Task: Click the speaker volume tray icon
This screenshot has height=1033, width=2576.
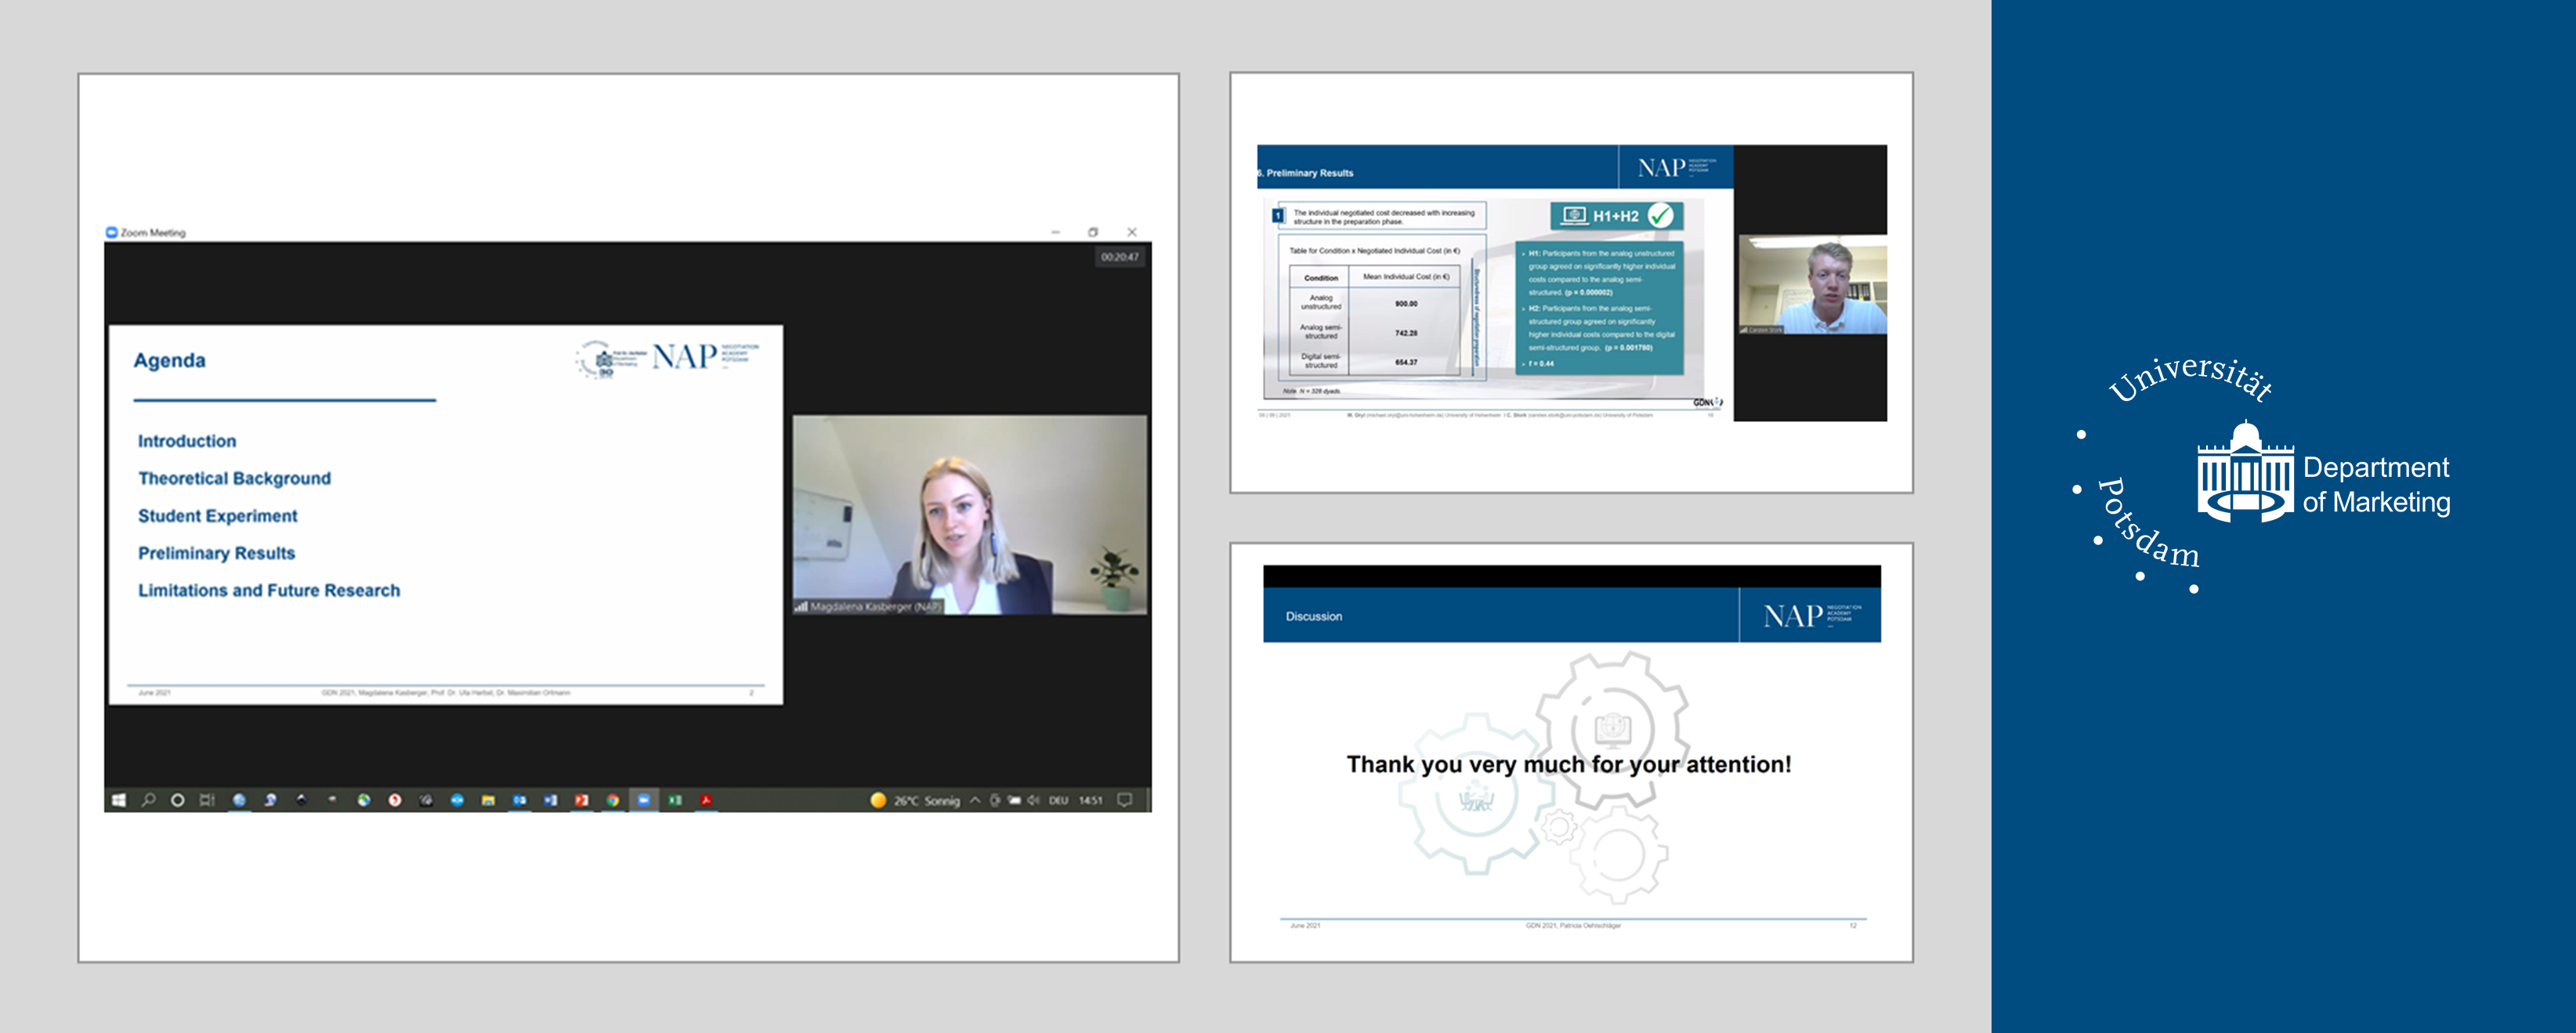Action: coord(1034,800)
